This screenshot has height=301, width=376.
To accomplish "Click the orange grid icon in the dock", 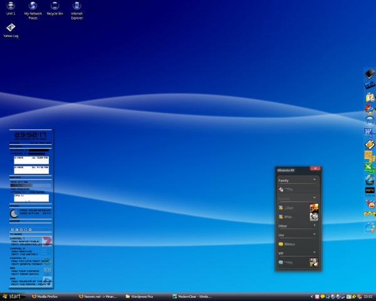I will tap(369, 156).
